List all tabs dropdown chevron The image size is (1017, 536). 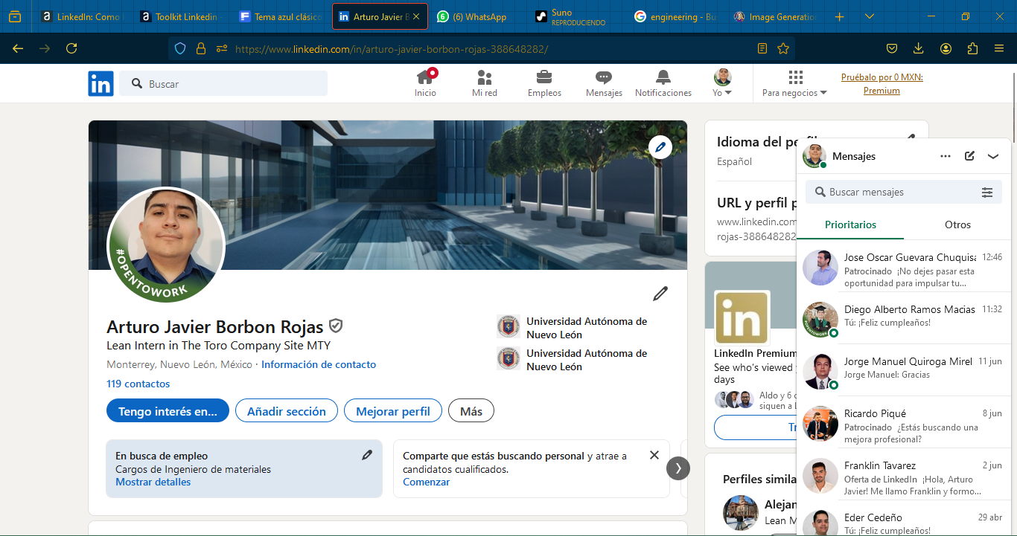pos(870,16)
